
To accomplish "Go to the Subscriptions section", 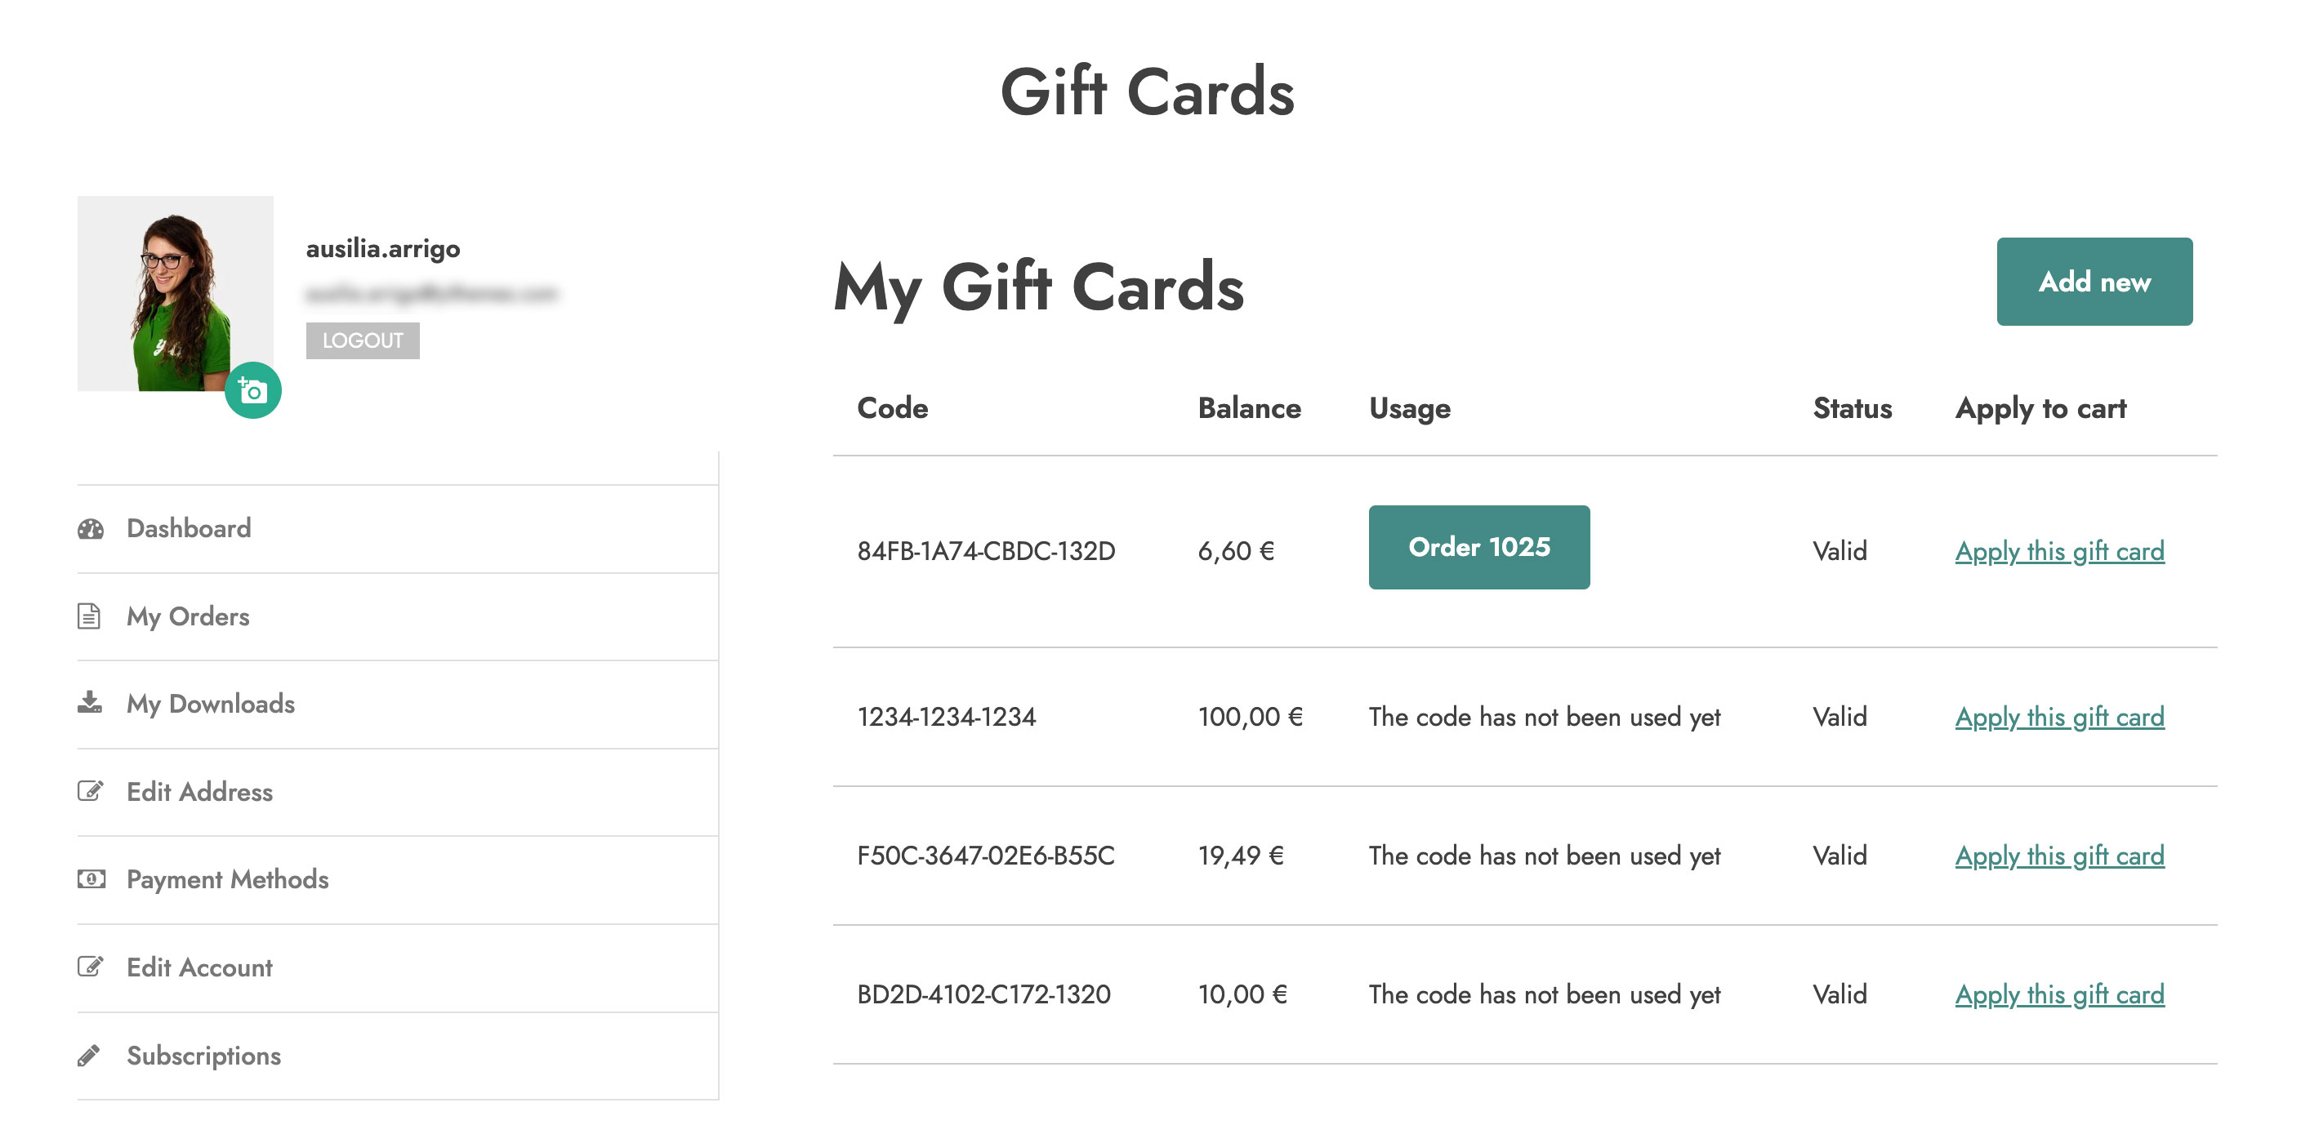I will (203, 1055).
